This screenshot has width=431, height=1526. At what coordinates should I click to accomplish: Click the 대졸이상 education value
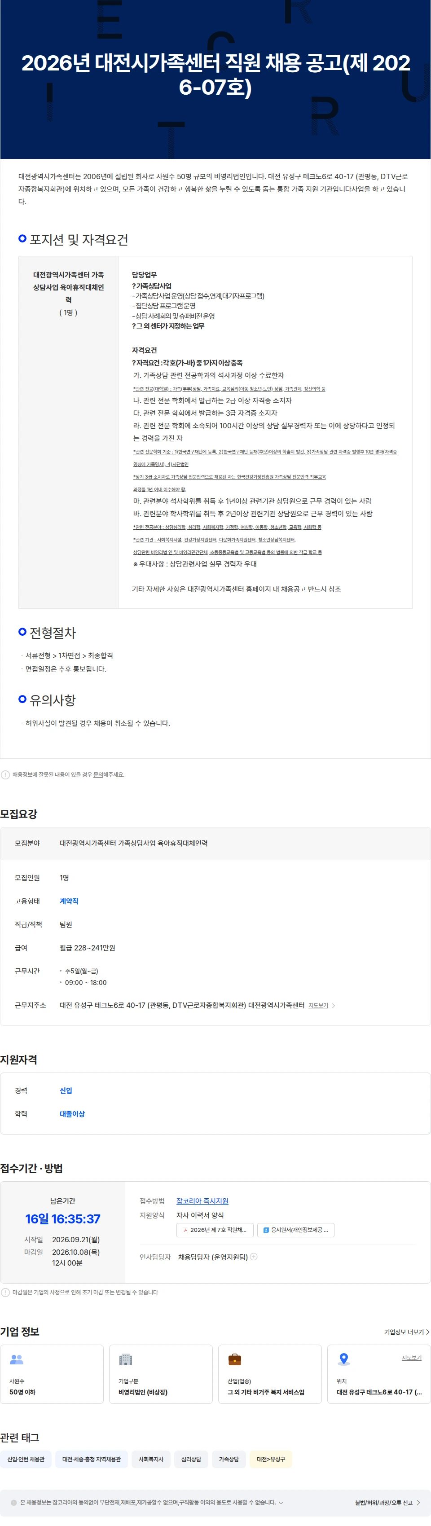[x=72, y=1114]
